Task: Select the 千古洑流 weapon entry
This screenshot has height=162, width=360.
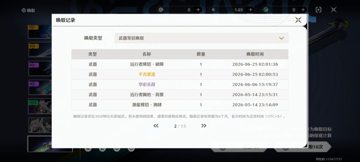Action: click(x=147, y=74)
